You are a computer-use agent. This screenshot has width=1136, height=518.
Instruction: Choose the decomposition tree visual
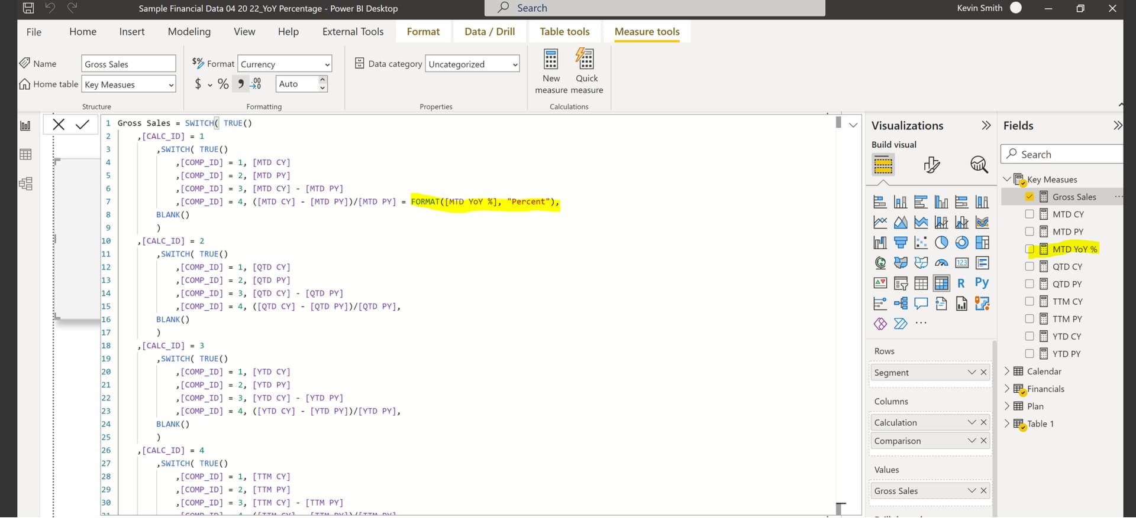pyautogui.click(x=901, y=304)
